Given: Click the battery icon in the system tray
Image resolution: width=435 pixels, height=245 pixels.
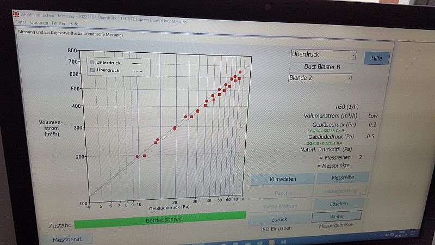Looking at the screenshot, I should [x=387, y=235].
